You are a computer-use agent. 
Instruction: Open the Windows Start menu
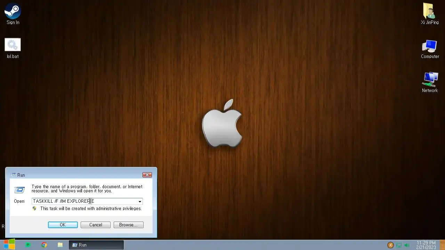coord(9,245)
